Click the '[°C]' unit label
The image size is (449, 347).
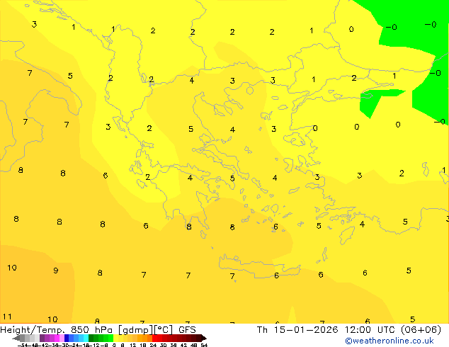pyautogui.click(x=164, y=330)
